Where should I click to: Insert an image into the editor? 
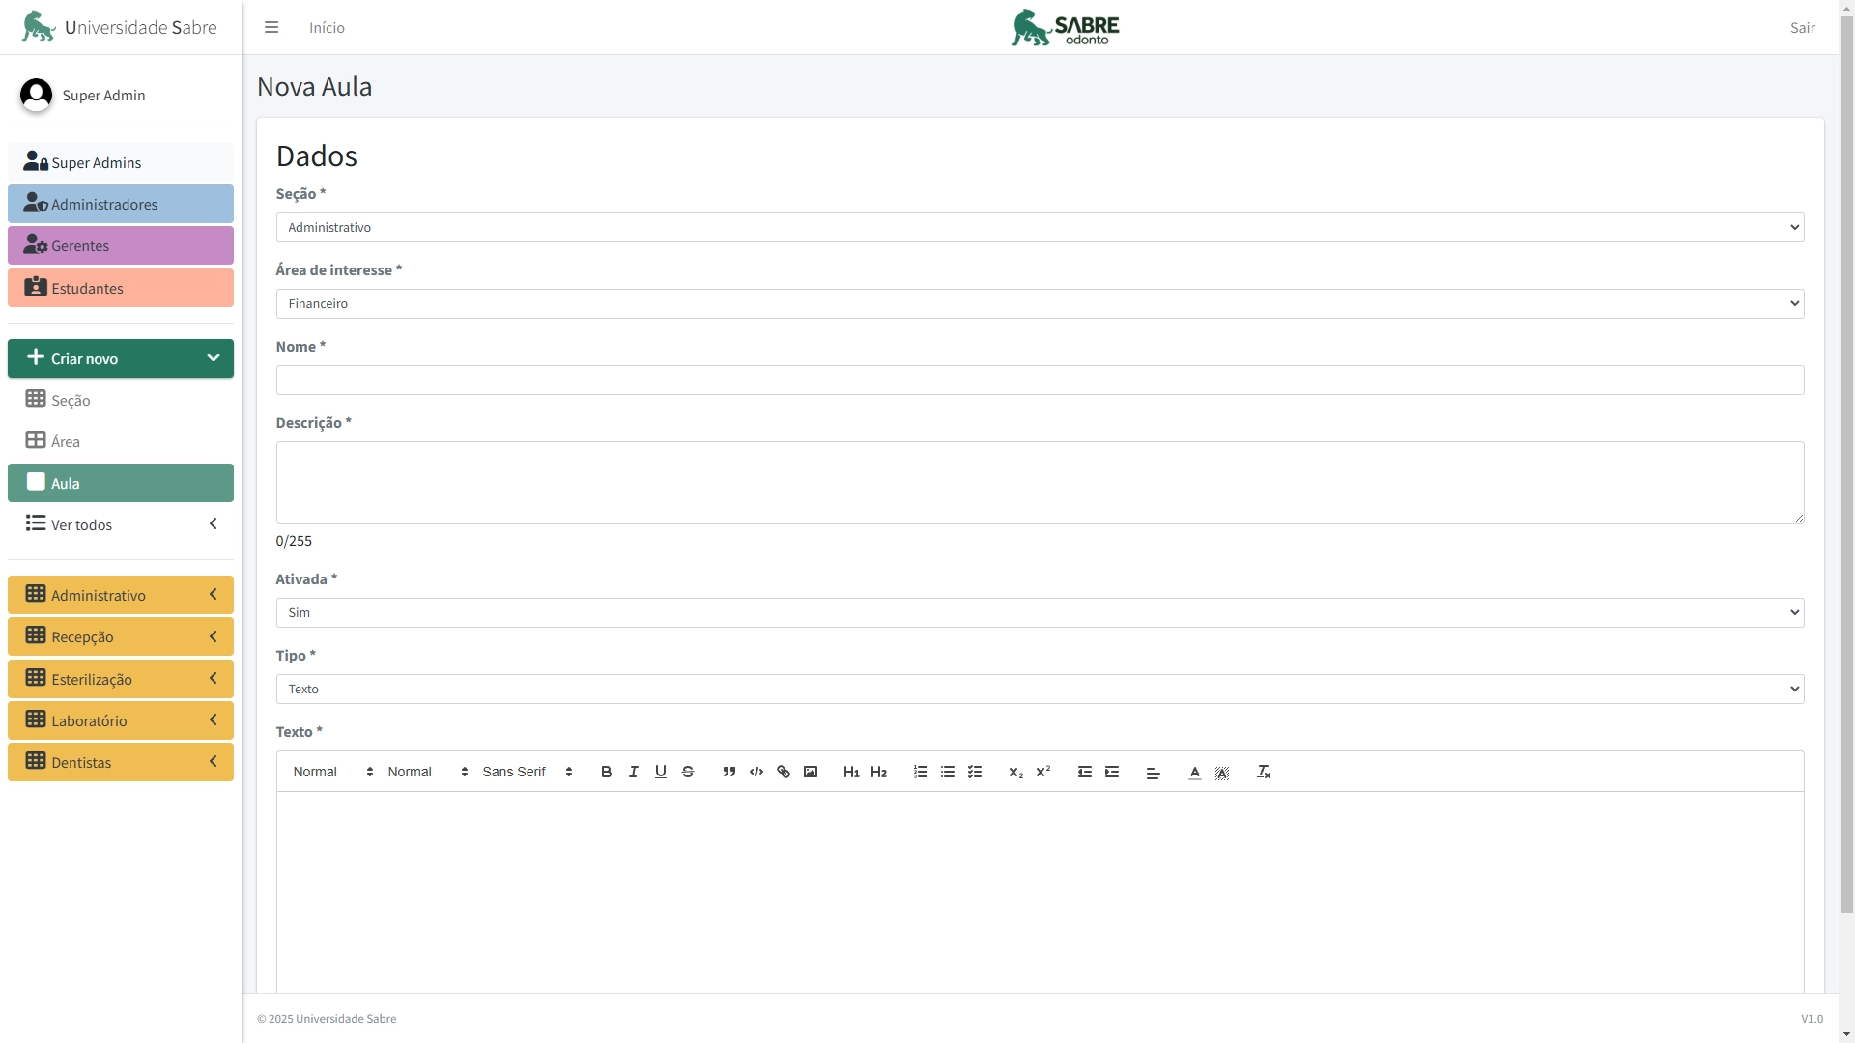pos(811,772)
